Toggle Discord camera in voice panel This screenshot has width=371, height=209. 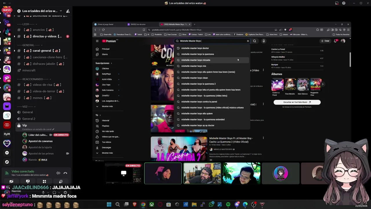(x=11, y=182)
